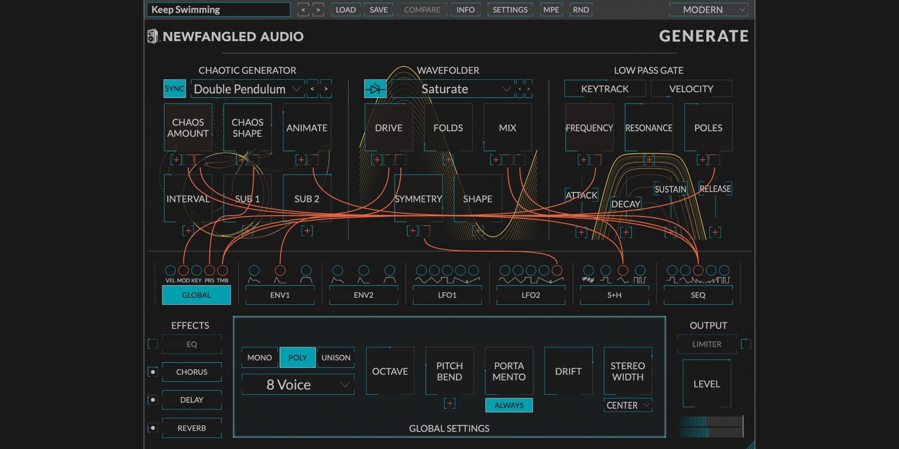This screenshot has width=899, height=449.
Task: Go to next preset arrow
Action: [x=318, y=9]
